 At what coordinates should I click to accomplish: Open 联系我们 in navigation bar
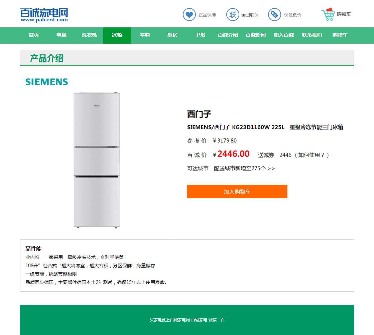[312, 35]
